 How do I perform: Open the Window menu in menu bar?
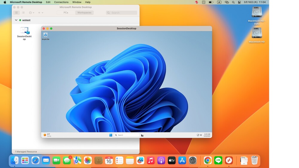point(77,2)
